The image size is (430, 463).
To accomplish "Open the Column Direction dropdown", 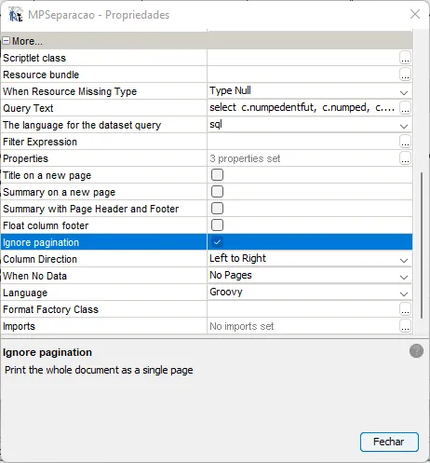I will (x=404, y=260).
